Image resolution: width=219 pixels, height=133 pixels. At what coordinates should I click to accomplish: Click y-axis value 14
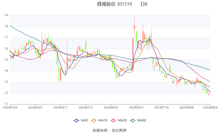pyautogui.click(x=6, y=71)
